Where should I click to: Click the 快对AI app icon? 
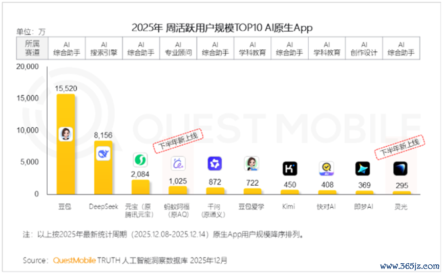coord(326,168)
